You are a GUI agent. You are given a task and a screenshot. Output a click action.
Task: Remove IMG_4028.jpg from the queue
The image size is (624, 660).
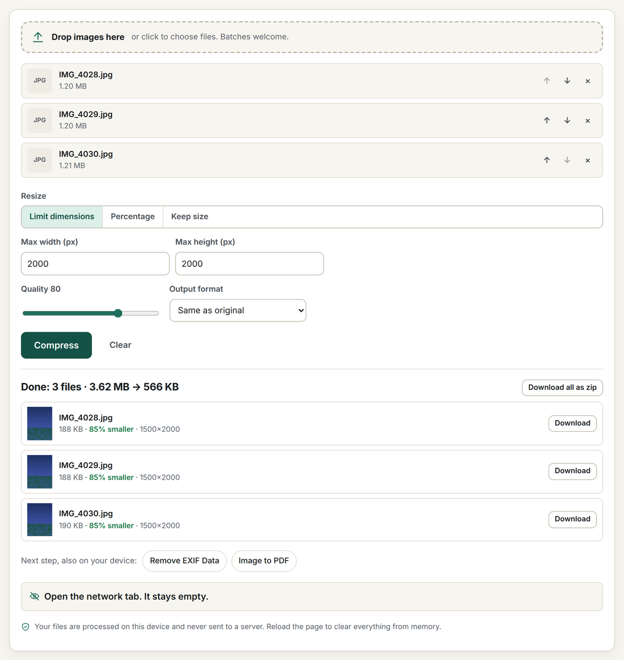point(588,81)
